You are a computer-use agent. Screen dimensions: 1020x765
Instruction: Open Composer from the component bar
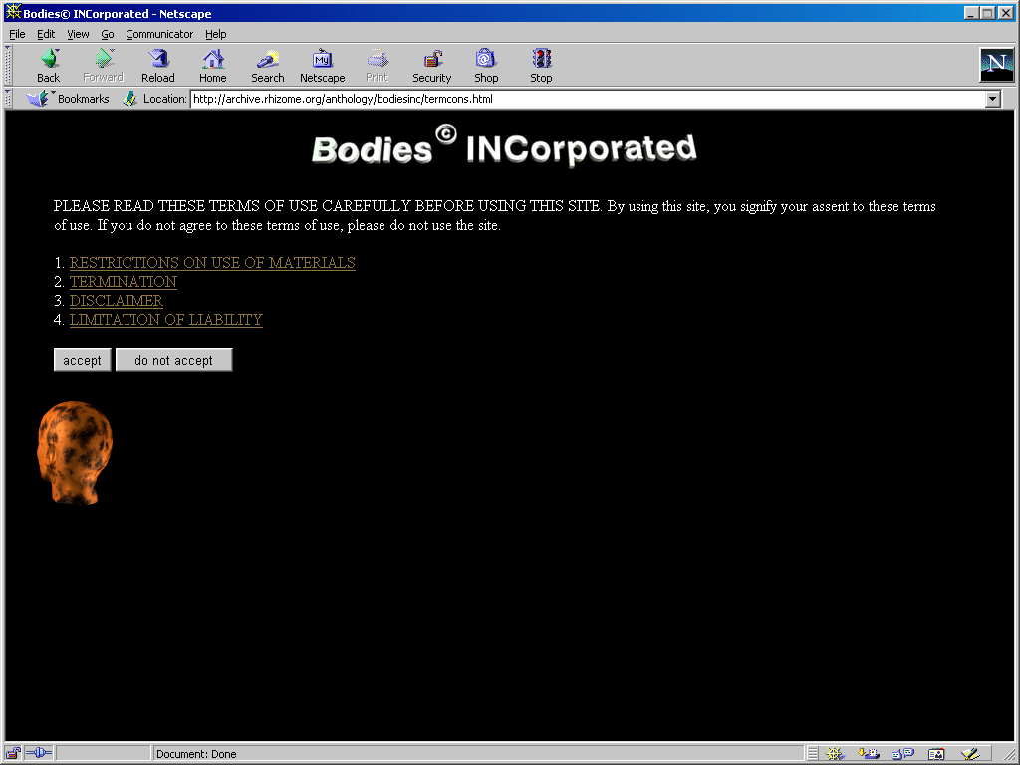[x=970, y=753]
